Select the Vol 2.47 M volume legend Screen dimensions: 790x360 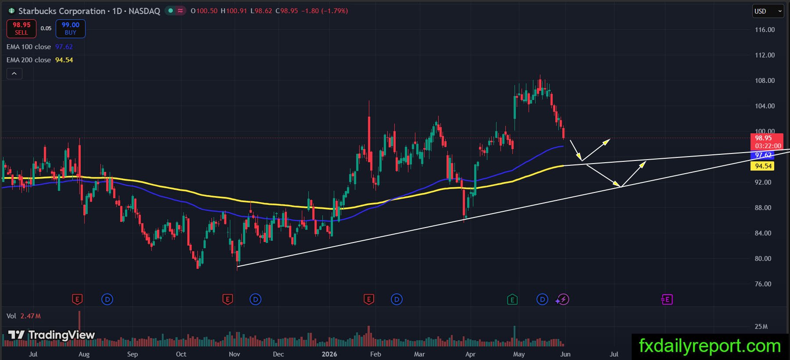tap(23, 316)
